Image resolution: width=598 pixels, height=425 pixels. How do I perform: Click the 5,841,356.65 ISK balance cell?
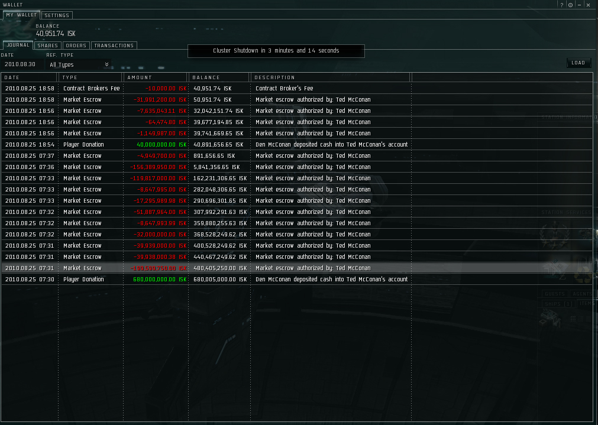216,167
